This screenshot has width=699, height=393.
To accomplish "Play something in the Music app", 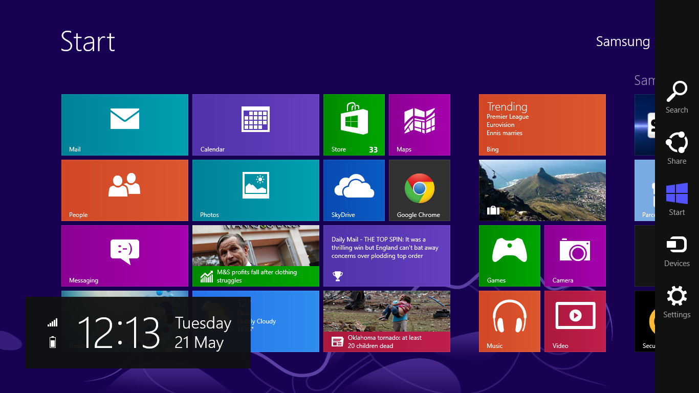I will click(x=509, y=321).
